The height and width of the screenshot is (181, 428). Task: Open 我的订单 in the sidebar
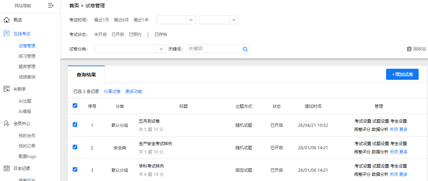coord(27,146)
